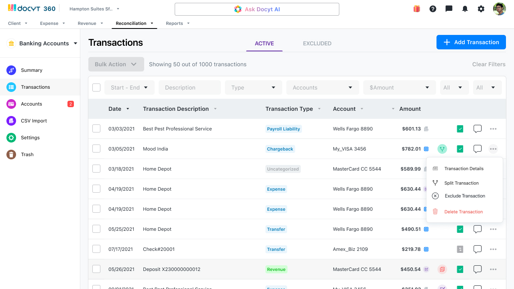Choose Delete Transaction from context menu
Screen dimensions: 514x289
point(464,212)
